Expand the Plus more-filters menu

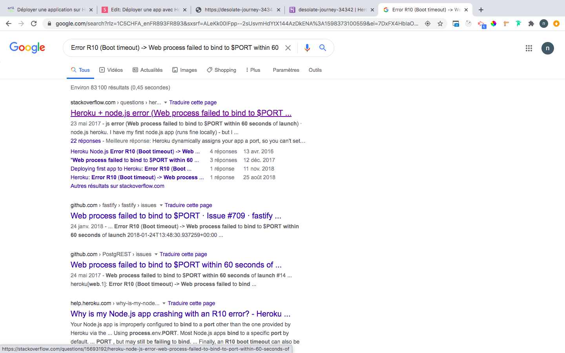click(253, 70)
